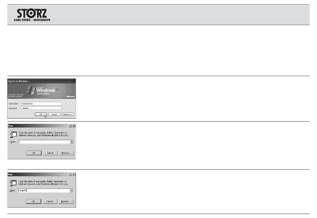Open the dropdown arrow next to regedit
Image resolution: width=317 pixels, height=218 pixels.
71,191
